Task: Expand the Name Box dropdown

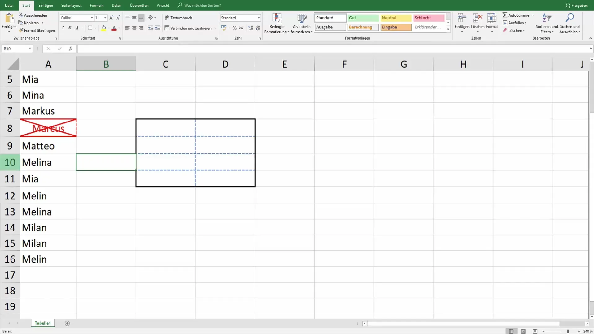Action: (30, 49)
